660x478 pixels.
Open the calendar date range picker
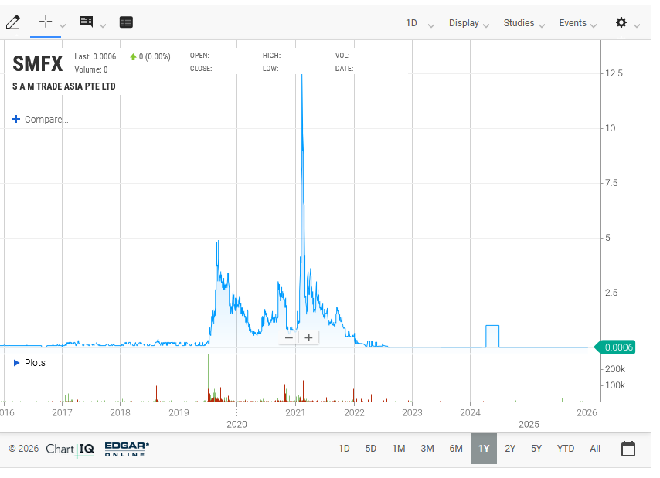point(628,449)
